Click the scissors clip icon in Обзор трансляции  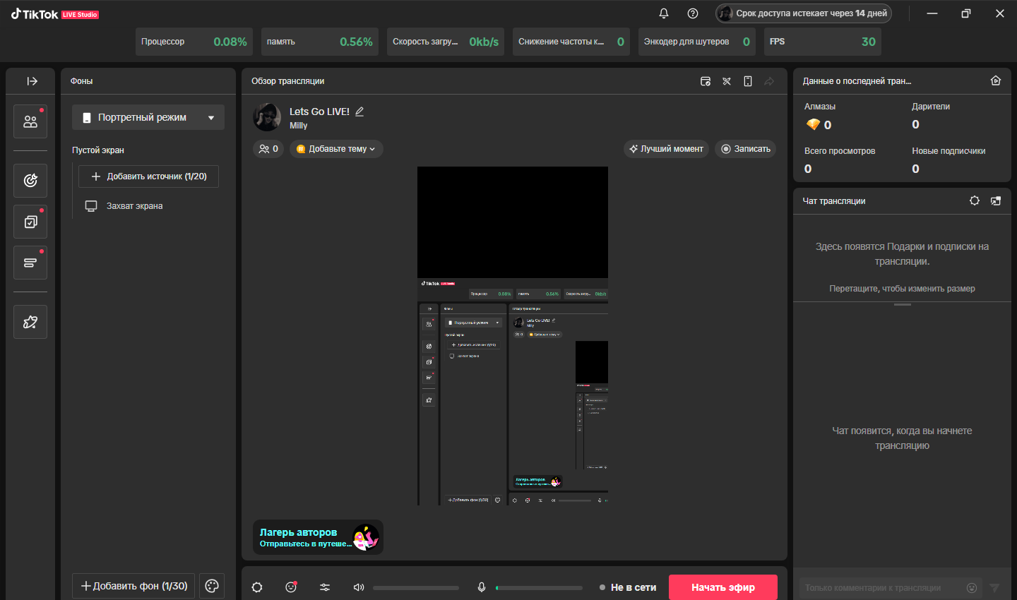coord(727,81)
